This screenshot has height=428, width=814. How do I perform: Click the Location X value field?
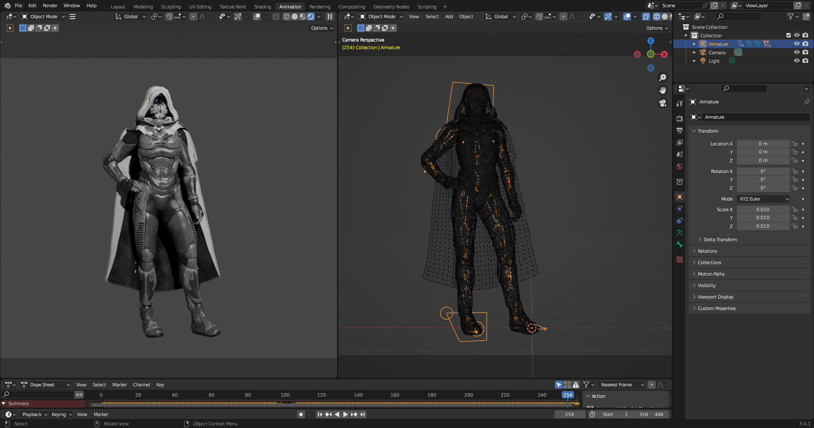[763, 144]
